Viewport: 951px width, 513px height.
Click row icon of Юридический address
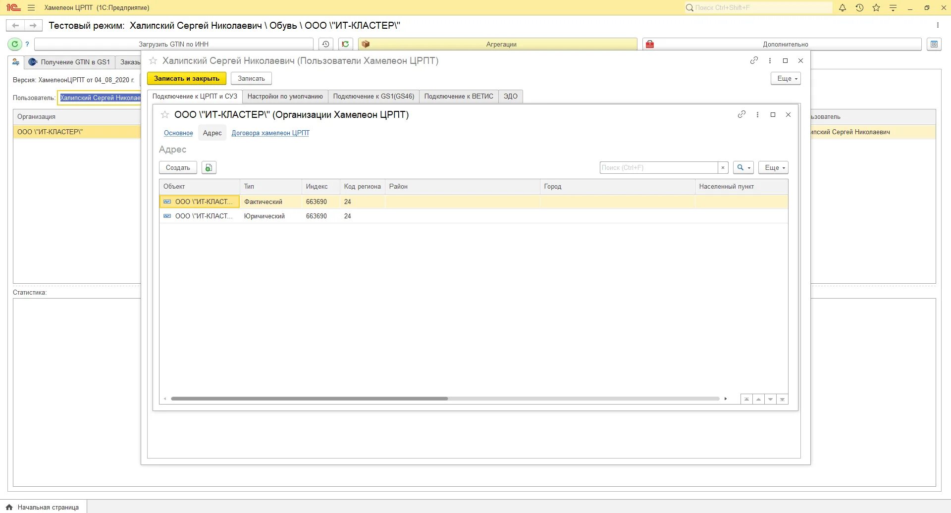tap(167, 216)
